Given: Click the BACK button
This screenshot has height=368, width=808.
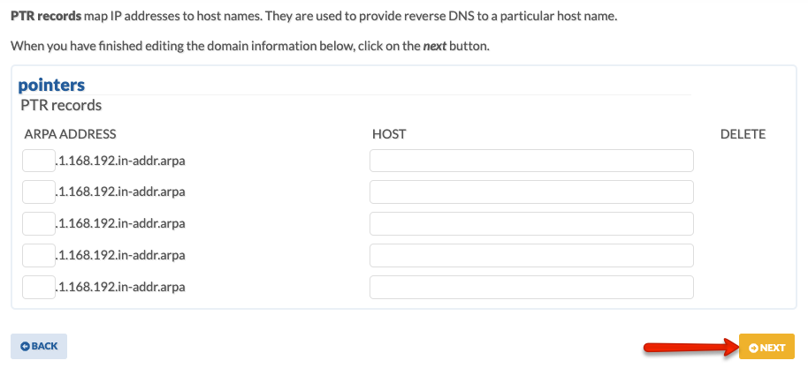Looking at the screenshot, I should [x=39, y=347].
